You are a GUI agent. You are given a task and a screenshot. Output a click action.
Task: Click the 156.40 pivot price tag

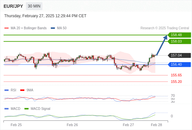coord(179,64)
